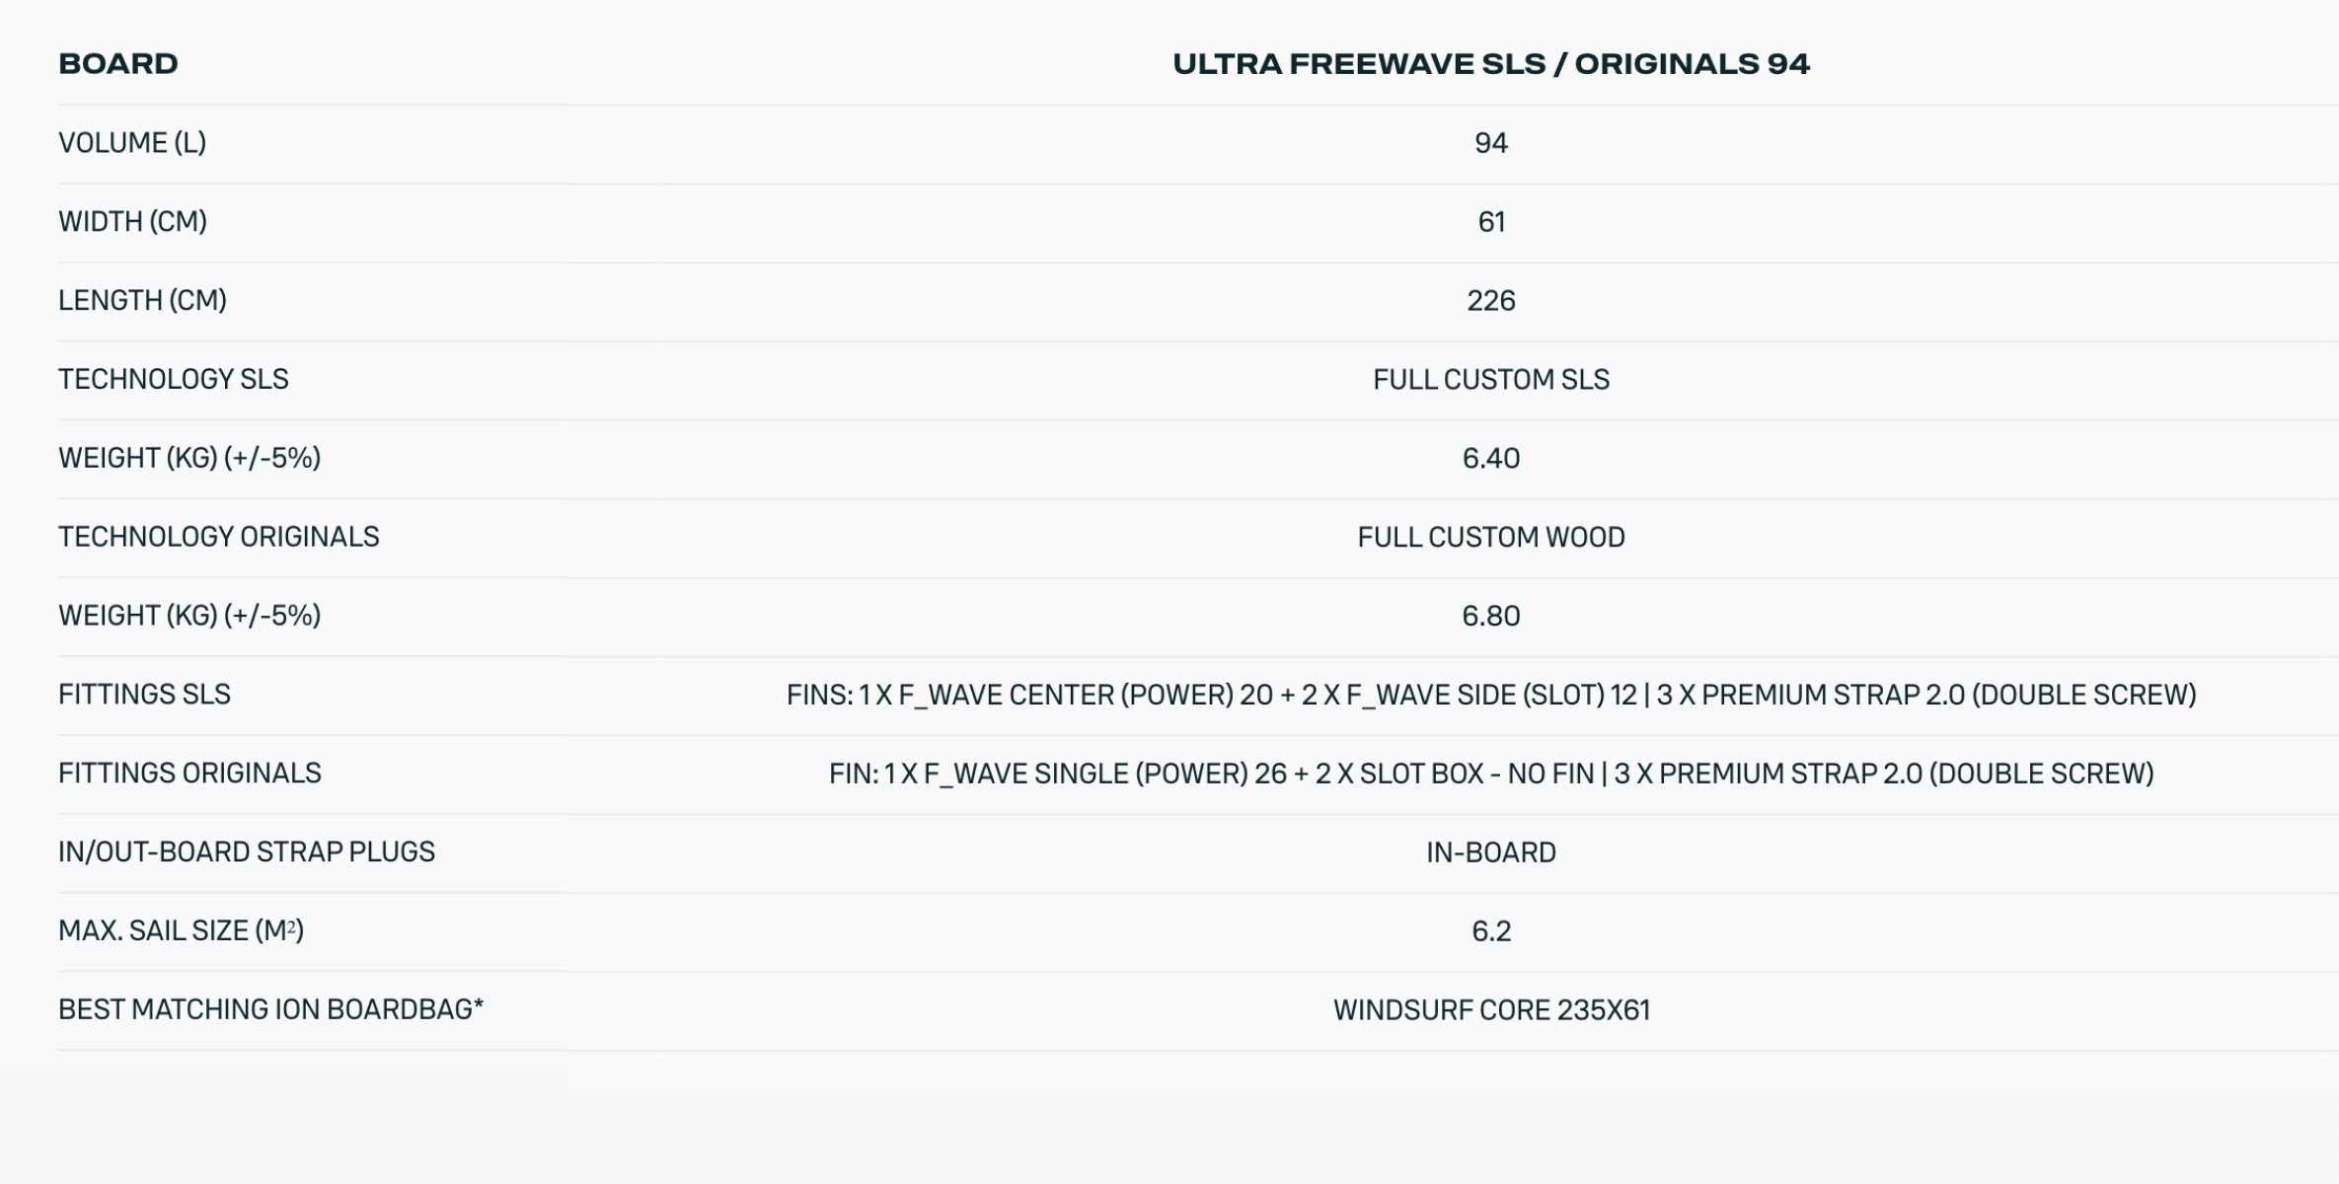Viewport: 2339px width, 1184px height.
Task: Click the BEST MATCHING ION BOARDBAG label
Action: [x=270, y=1010]
